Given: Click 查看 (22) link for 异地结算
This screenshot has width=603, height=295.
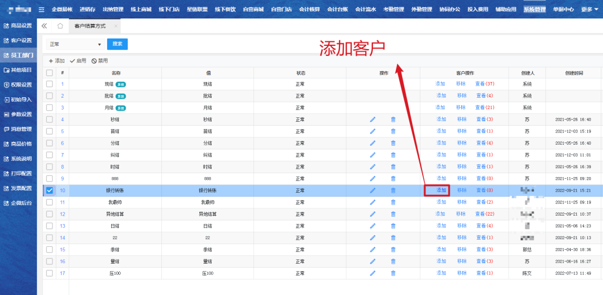Looking at the screenshot, I should coord(484,214).
